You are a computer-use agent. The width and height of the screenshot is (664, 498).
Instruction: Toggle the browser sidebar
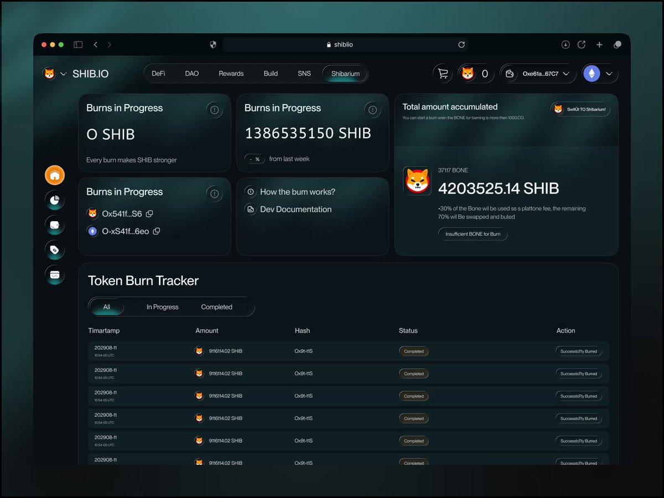click(x=78, y=45)
